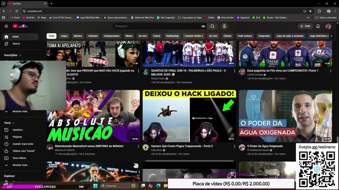This screenshot has height=190, width=339.
Task: Show more category chips with right arrow
Action: (x=331, y=36)
